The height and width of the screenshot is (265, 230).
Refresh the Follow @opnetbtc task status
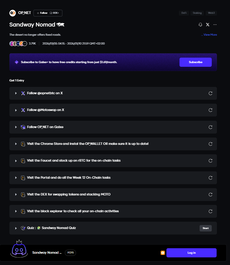click(210, 93)
